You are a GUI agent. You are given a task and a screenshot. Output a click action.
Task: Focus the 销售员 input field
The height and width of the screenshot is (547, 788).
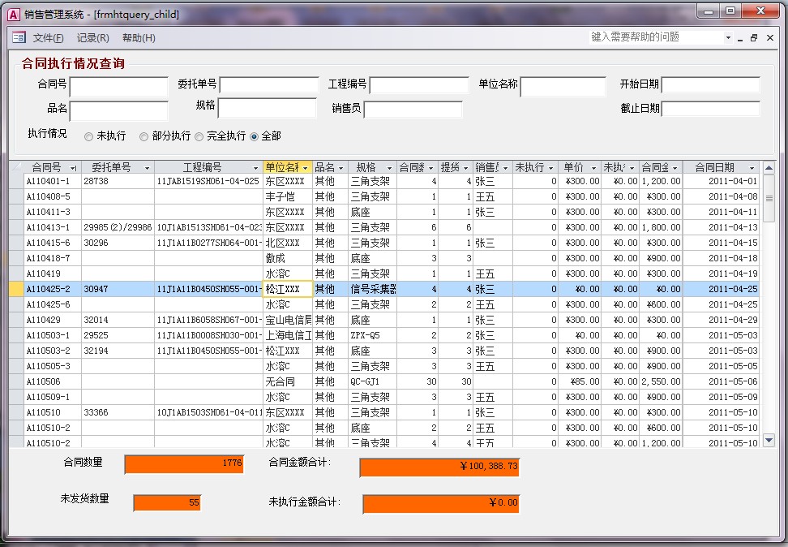tap(413, 110)
